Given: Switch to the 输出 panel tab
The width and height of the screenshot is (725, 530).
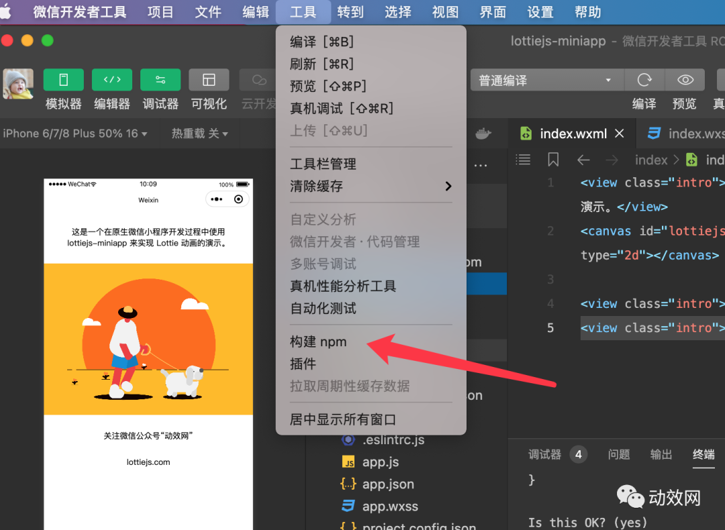Looking at the screenshot, I should pyautogui.click(x=661, y=455).
